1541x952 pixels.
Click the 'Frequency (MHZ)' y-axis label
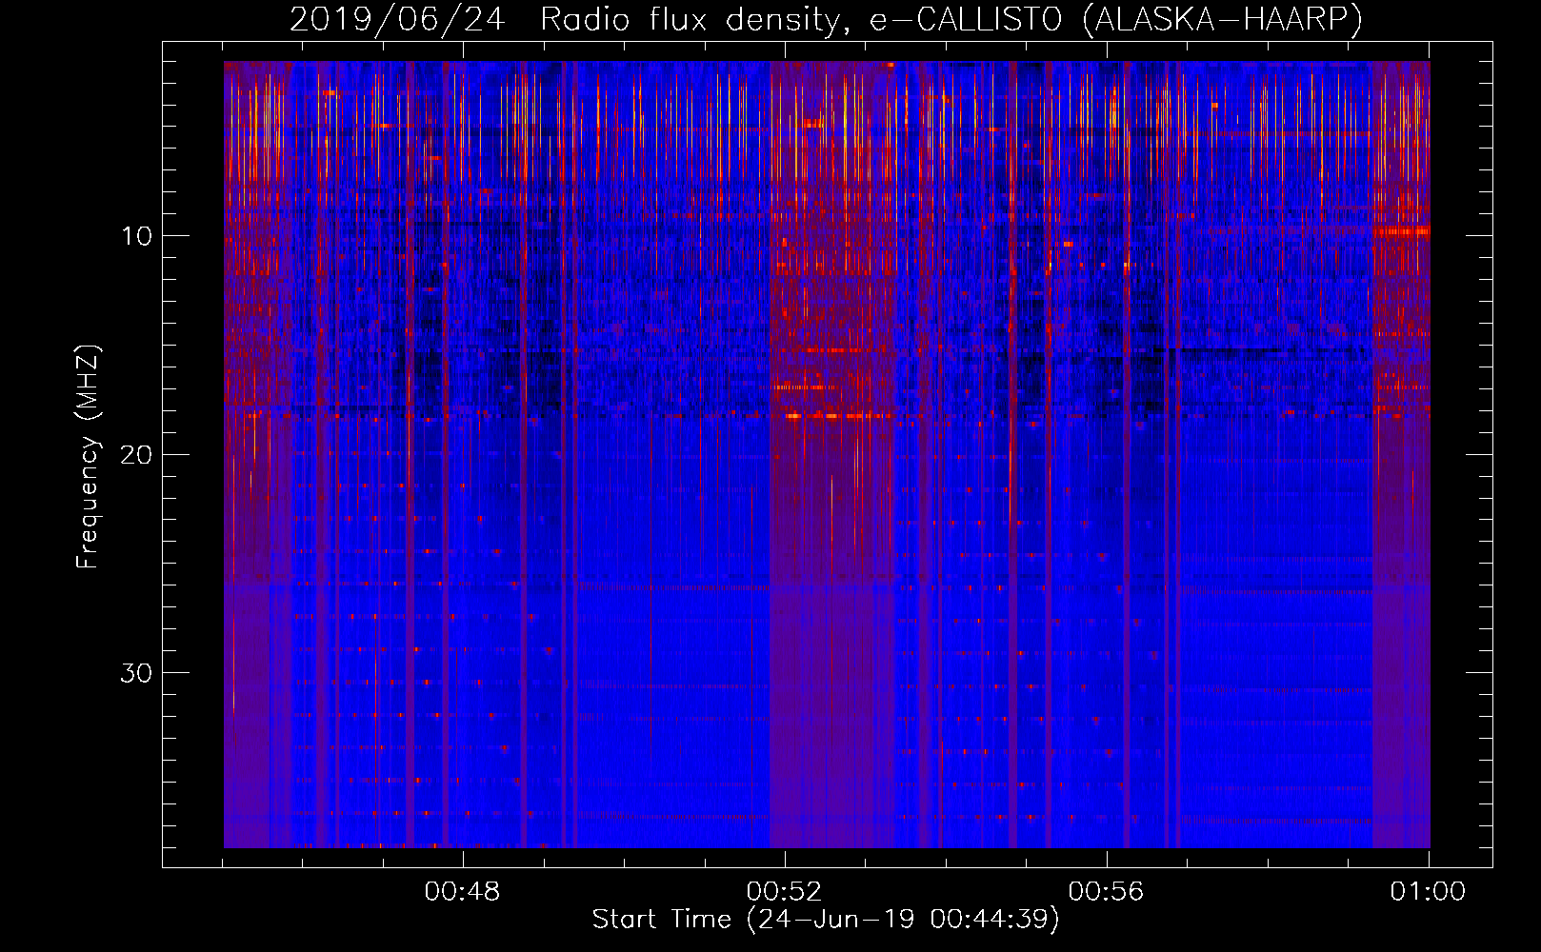click(88, 457)
